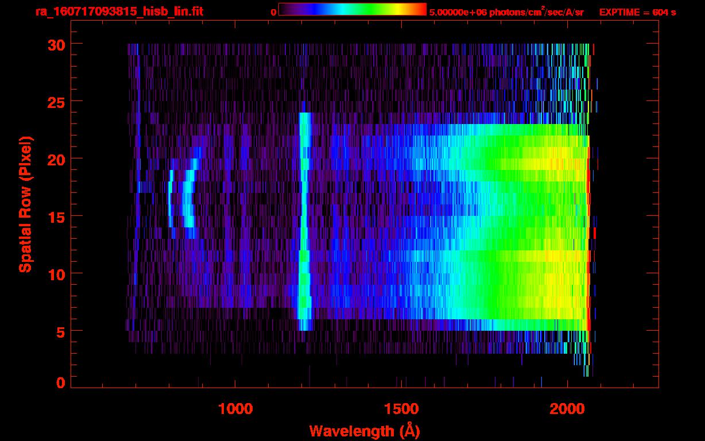705x441 pixels.
Task: Click the x-axis tick label 1500
Action: [x=401, y=409]
